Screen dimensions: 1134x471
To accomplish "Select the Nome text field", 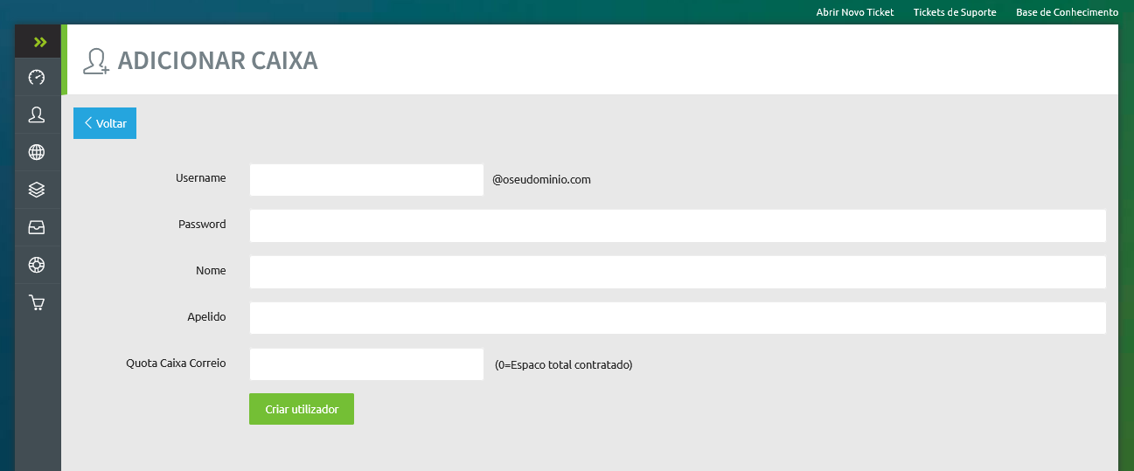I will point(678,272).
